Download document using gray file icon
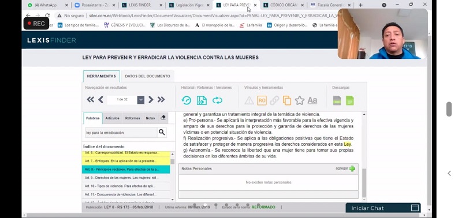This screenshot has height=218, width=462. click(x=337, y=100)
